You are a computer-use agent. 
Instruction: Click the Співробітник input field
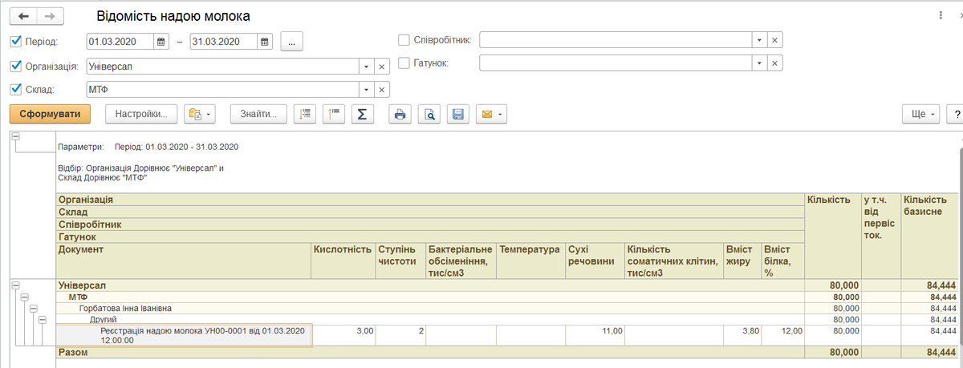(616, 39)
